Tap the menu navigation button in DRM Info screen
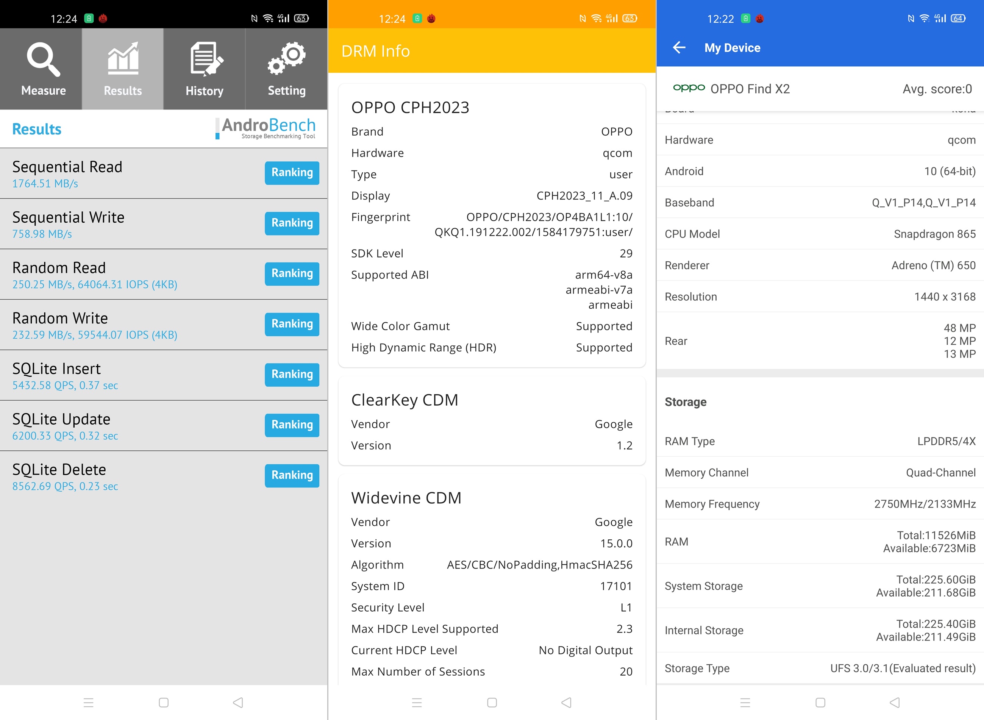This screenshot has width=984, height=720. 417,702
